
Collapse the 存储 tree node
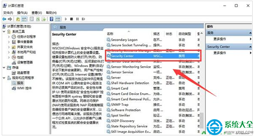coord(4,67)
